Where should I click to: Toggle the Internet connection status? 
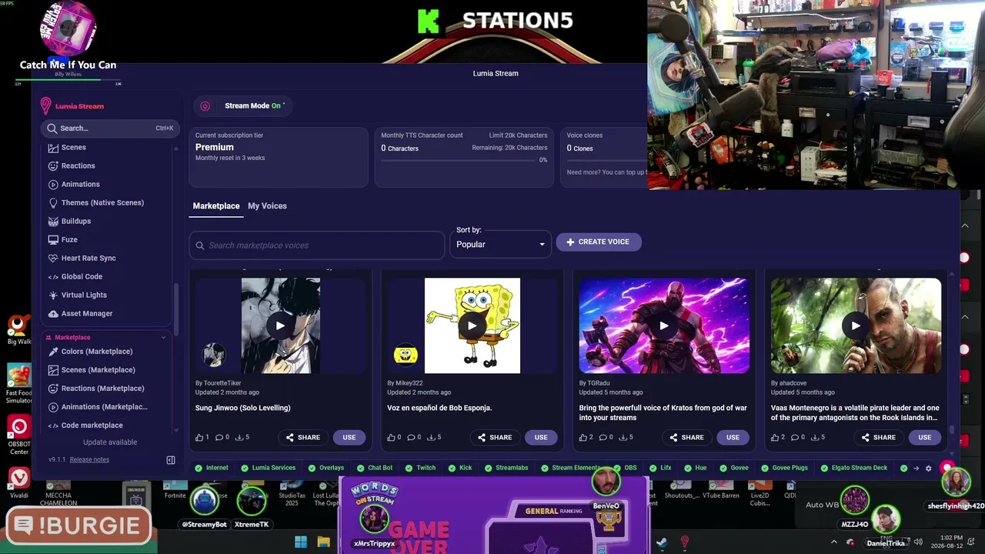point(212,468)
